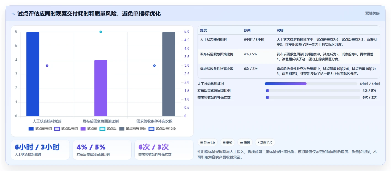Click the 数据卡片 tag chip
The image size is (391, 171).
pos(265,142)
